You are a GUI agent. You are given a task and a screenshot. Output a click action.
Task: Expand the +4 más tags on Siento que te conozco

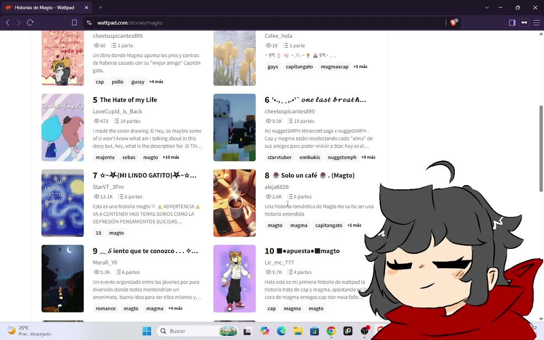(175, 308)
